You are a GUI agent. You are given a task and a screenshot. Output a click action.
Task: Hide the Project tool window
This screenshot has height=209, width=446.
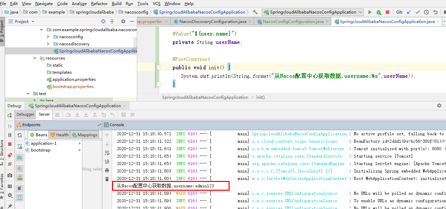(132, 21)
